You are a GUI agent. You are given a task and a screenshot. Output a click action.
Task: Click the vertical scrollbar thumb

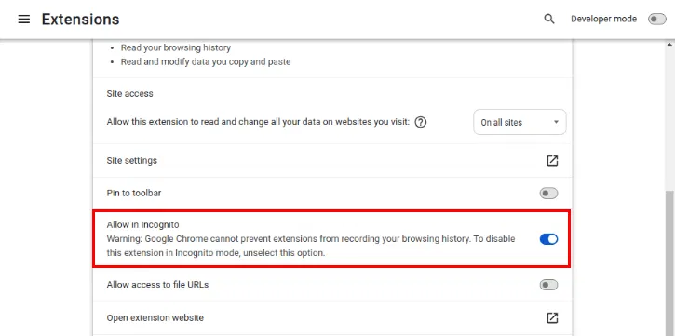point(670,262)
